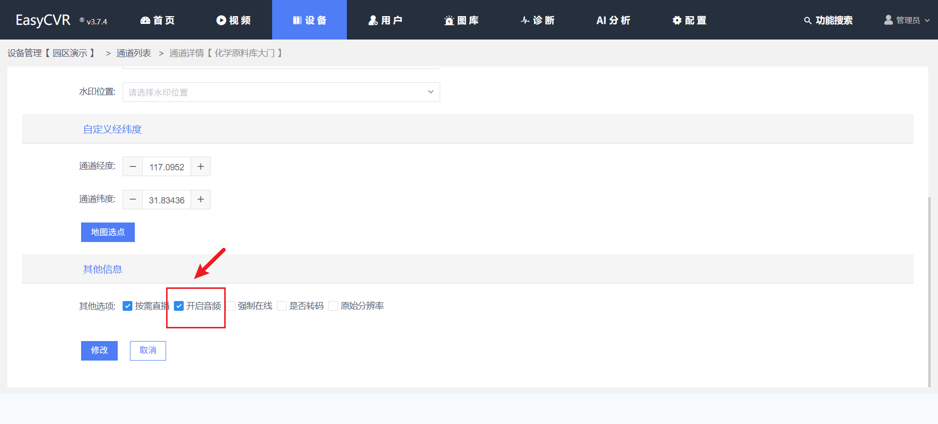Screen dimensions: 938x424
Task: Click the 地图选点 map pick button
Action: coord(108,232)
